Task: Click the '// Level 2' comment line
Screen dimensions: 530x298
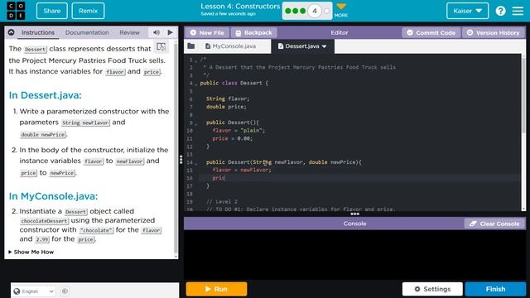Action: click(x=222, y=202)
